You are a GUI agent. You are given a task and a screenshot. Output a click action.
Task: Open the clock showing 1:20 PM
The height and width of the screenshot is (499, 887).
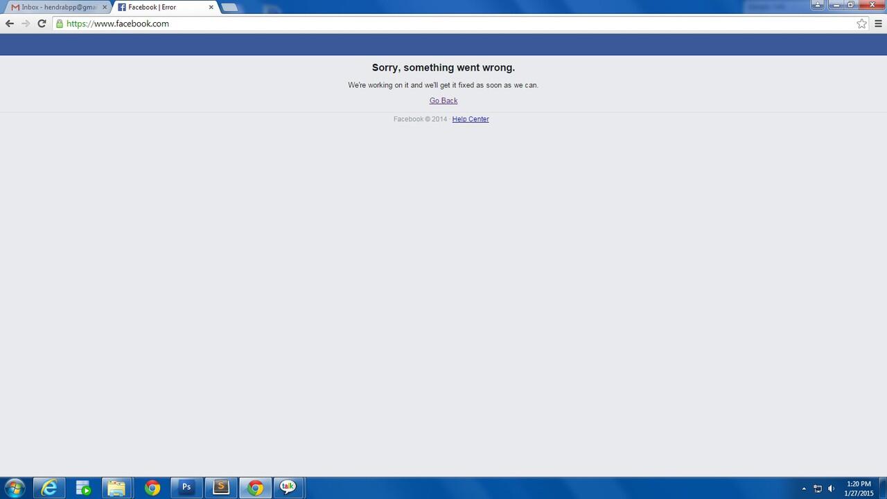tap(859, 489)
